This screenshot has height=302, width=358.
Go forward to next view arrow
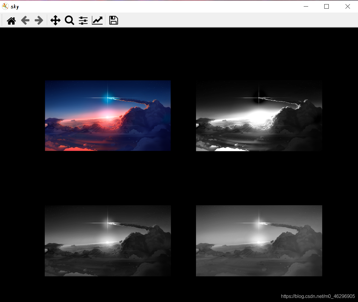39,21
